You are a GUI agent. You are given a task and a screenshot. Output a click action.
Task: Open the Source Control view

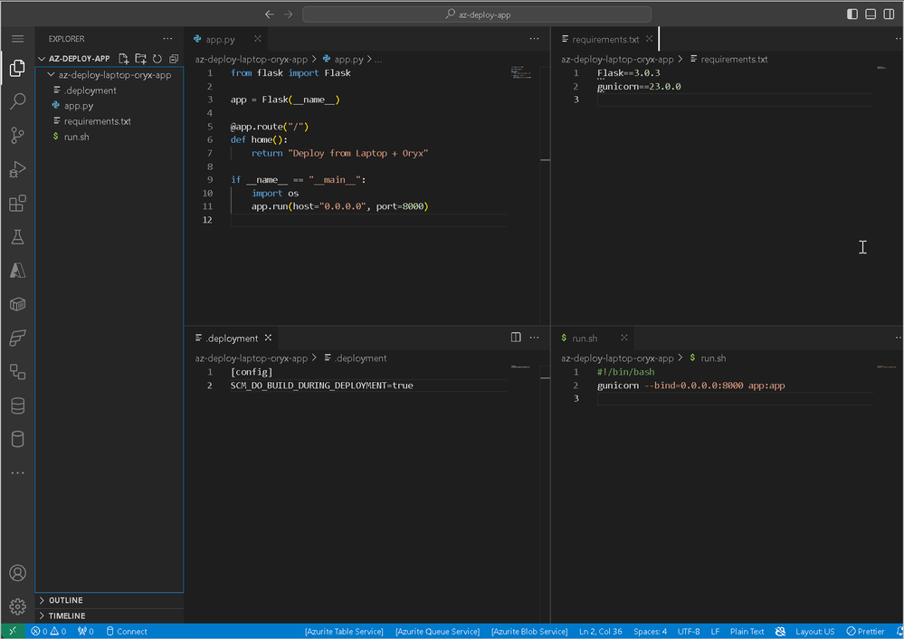tap(17, 136)
